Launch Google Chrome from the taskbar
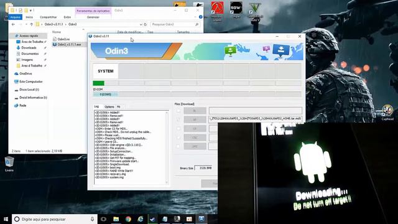Screen dimensions: 398x224 tap(128, 219)
